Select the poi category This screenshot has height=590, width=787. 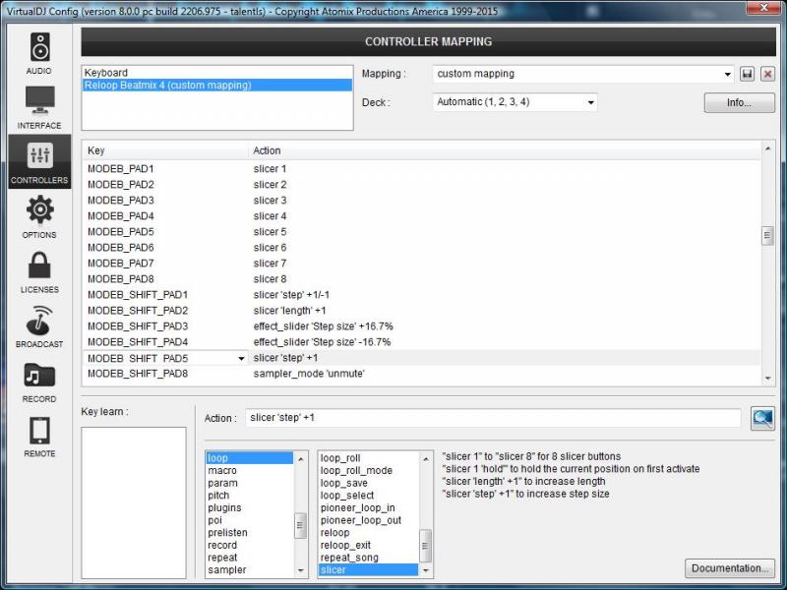tap(250, 520)
